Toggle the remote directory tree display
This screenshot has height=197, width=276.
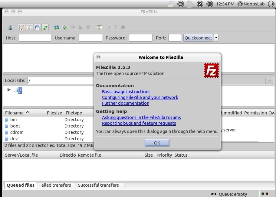point(37,27)
